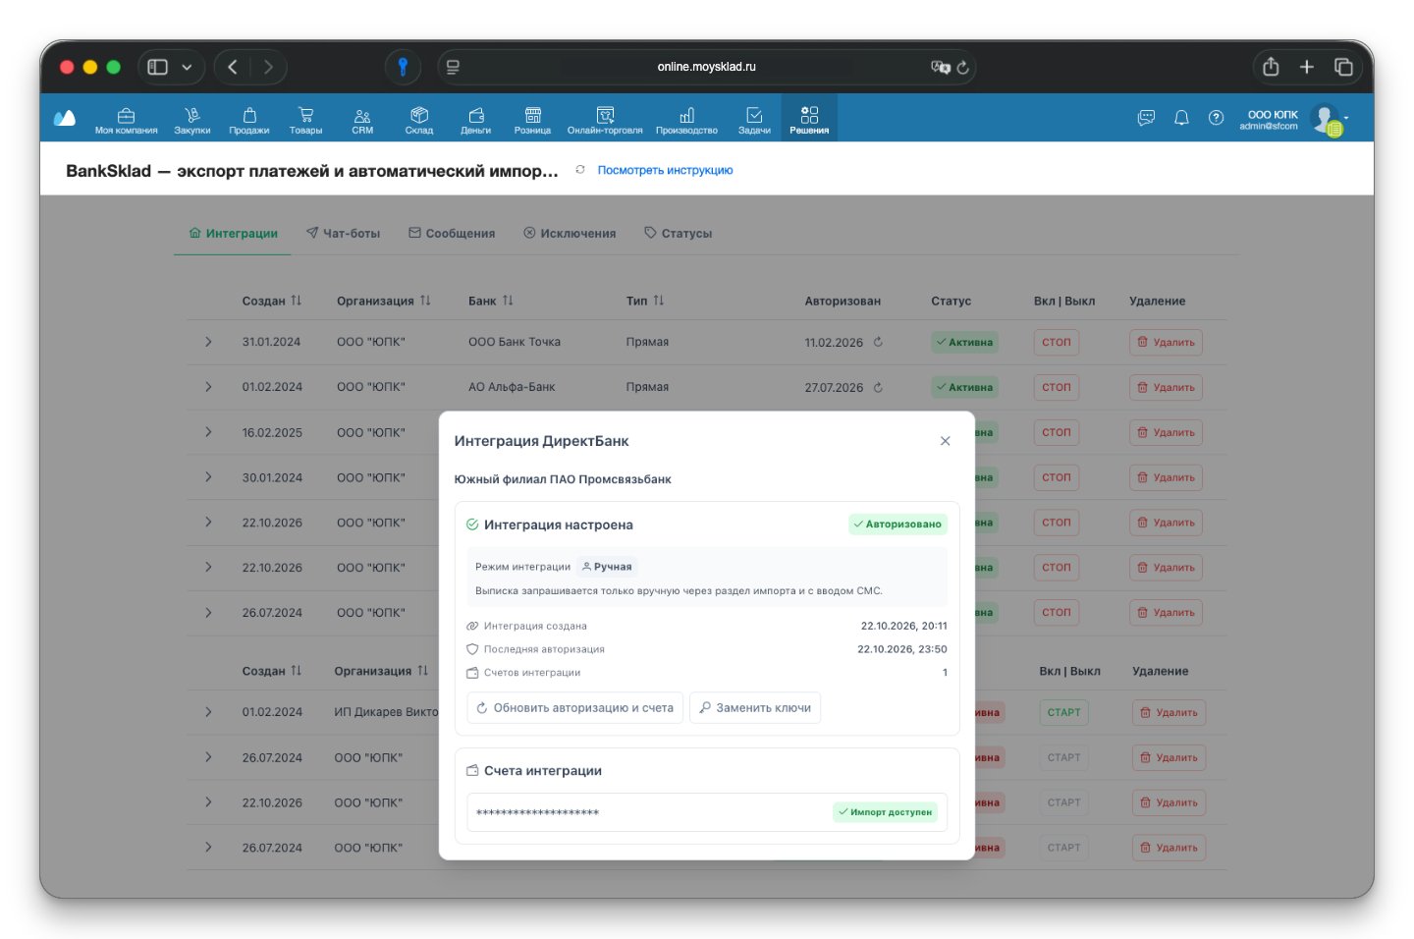Viewport: 1414px width, 939px height.
Task: Open the Закупки section in the top navigation
Action: coord(191,120)
